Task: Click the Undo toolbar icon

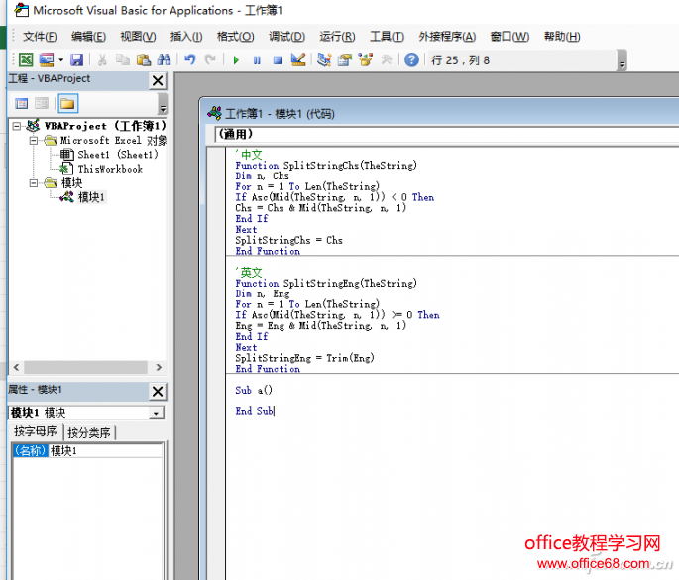Action: (190, 60)
